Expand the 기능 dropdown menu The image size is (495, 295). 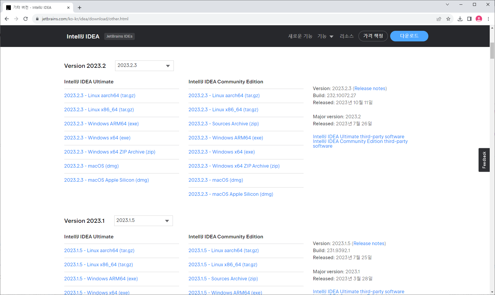(325, 36)
